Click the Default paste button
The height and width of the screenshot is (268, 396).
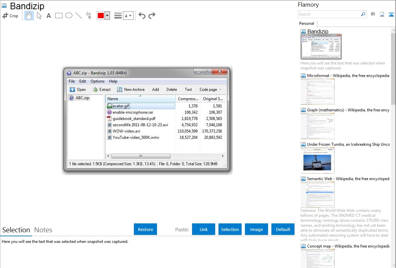click(x=283, y=229)
